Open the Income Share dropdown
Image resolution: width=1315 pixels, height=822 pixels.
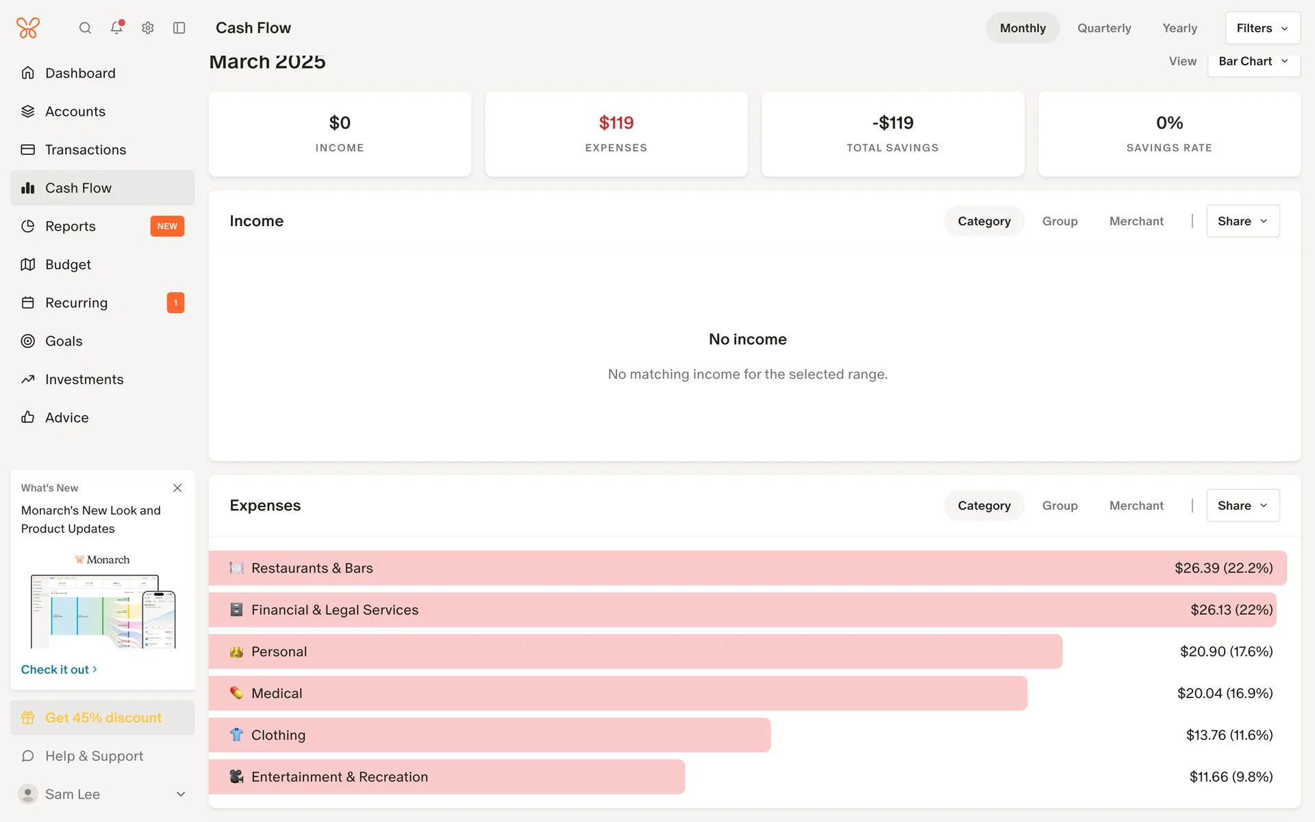point(1242,221)
